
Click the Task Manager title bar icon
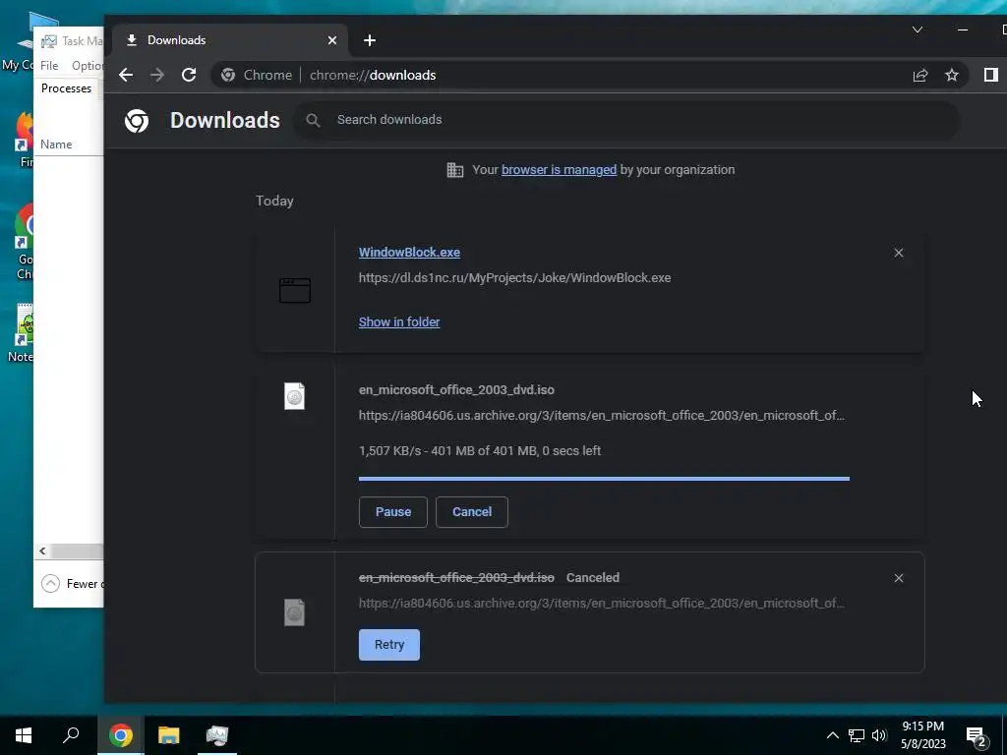coord(49,41)
